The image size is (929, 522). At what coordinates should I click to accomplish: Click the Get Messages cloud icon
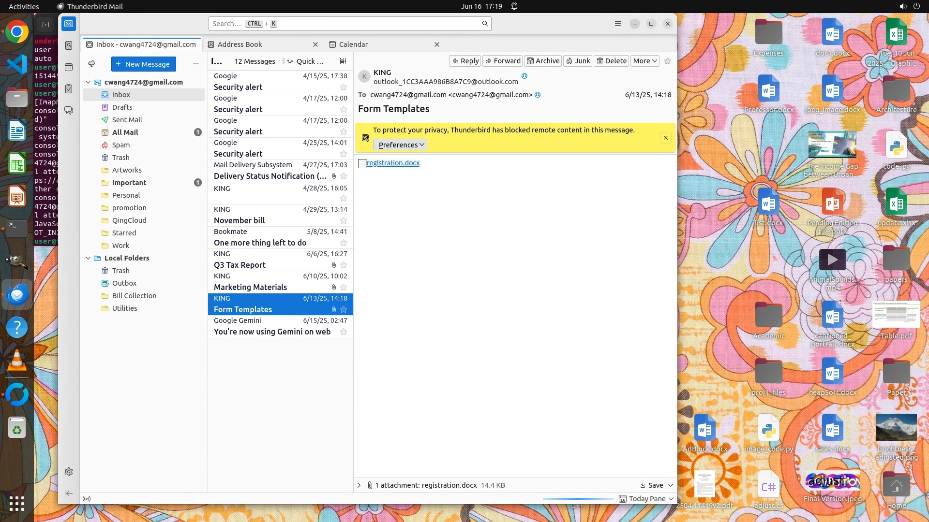pyautogui.click(x=91, y=64)
